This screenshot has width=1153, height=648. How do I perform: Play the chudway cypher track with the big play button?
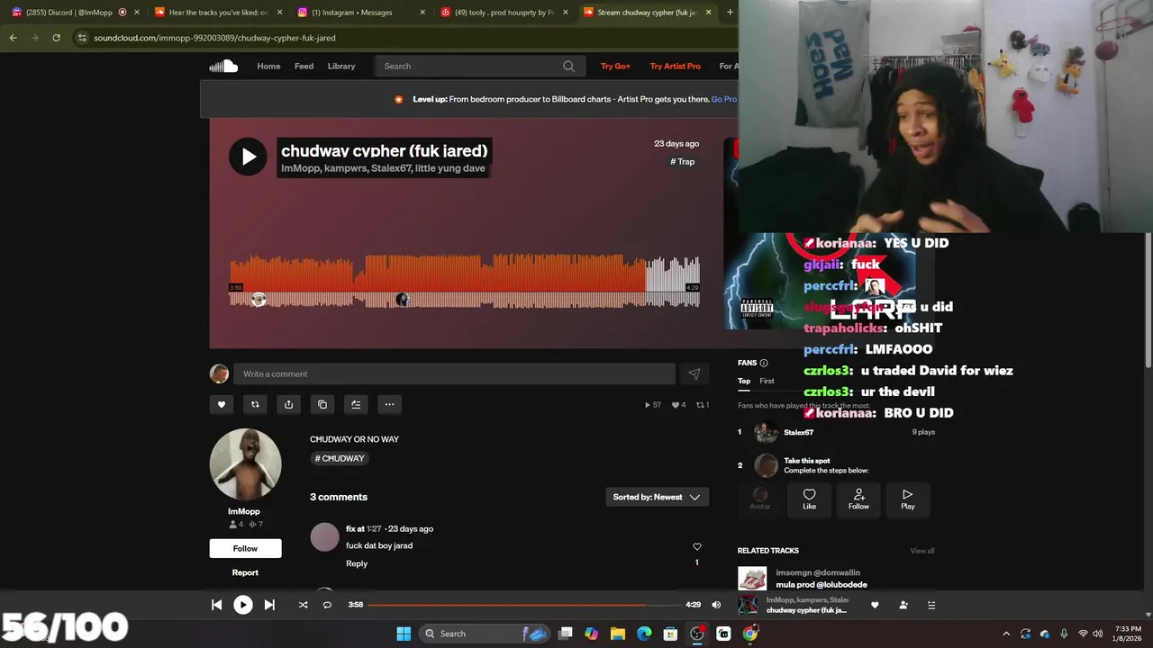point(248,157)
